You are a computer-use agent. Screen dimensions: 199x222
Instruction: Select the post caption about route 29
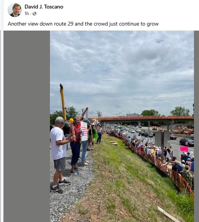[x=83, y=24]
